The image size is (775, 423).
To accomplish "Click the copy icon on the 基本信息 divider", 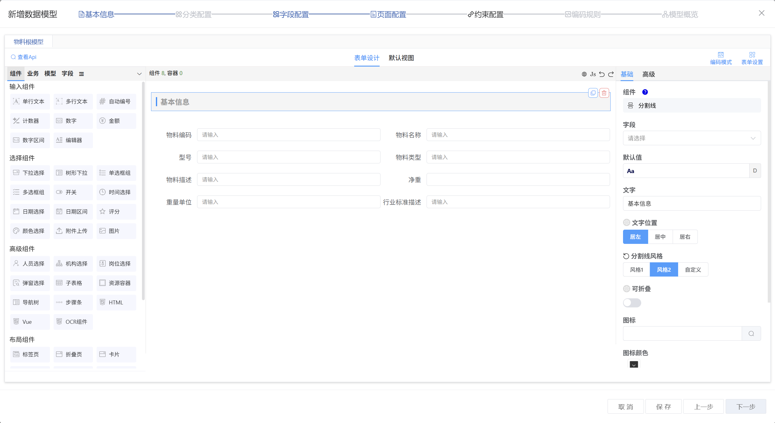I will click(593, 93).
